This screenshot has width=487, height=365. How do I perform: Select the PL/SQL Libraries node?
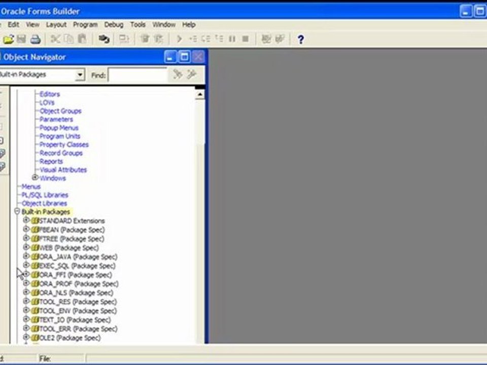[x=45, y=195]
